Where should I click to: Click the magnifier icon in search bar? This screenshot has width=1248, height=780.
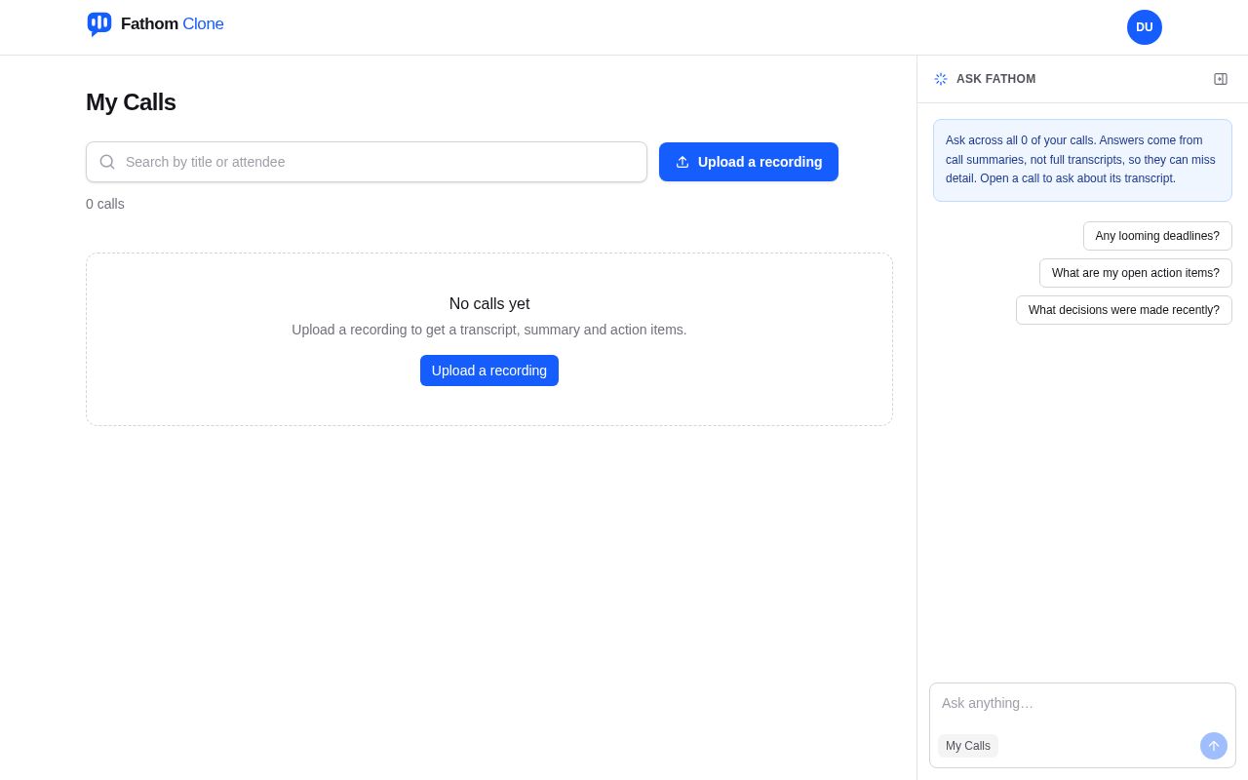coord(107,162)
